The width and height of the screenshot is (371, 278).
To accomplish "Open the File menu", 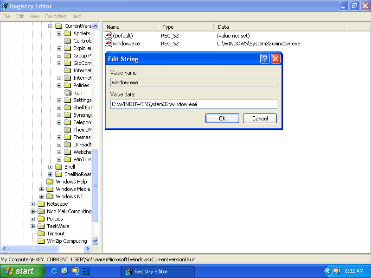I will (x=6, y=16).
